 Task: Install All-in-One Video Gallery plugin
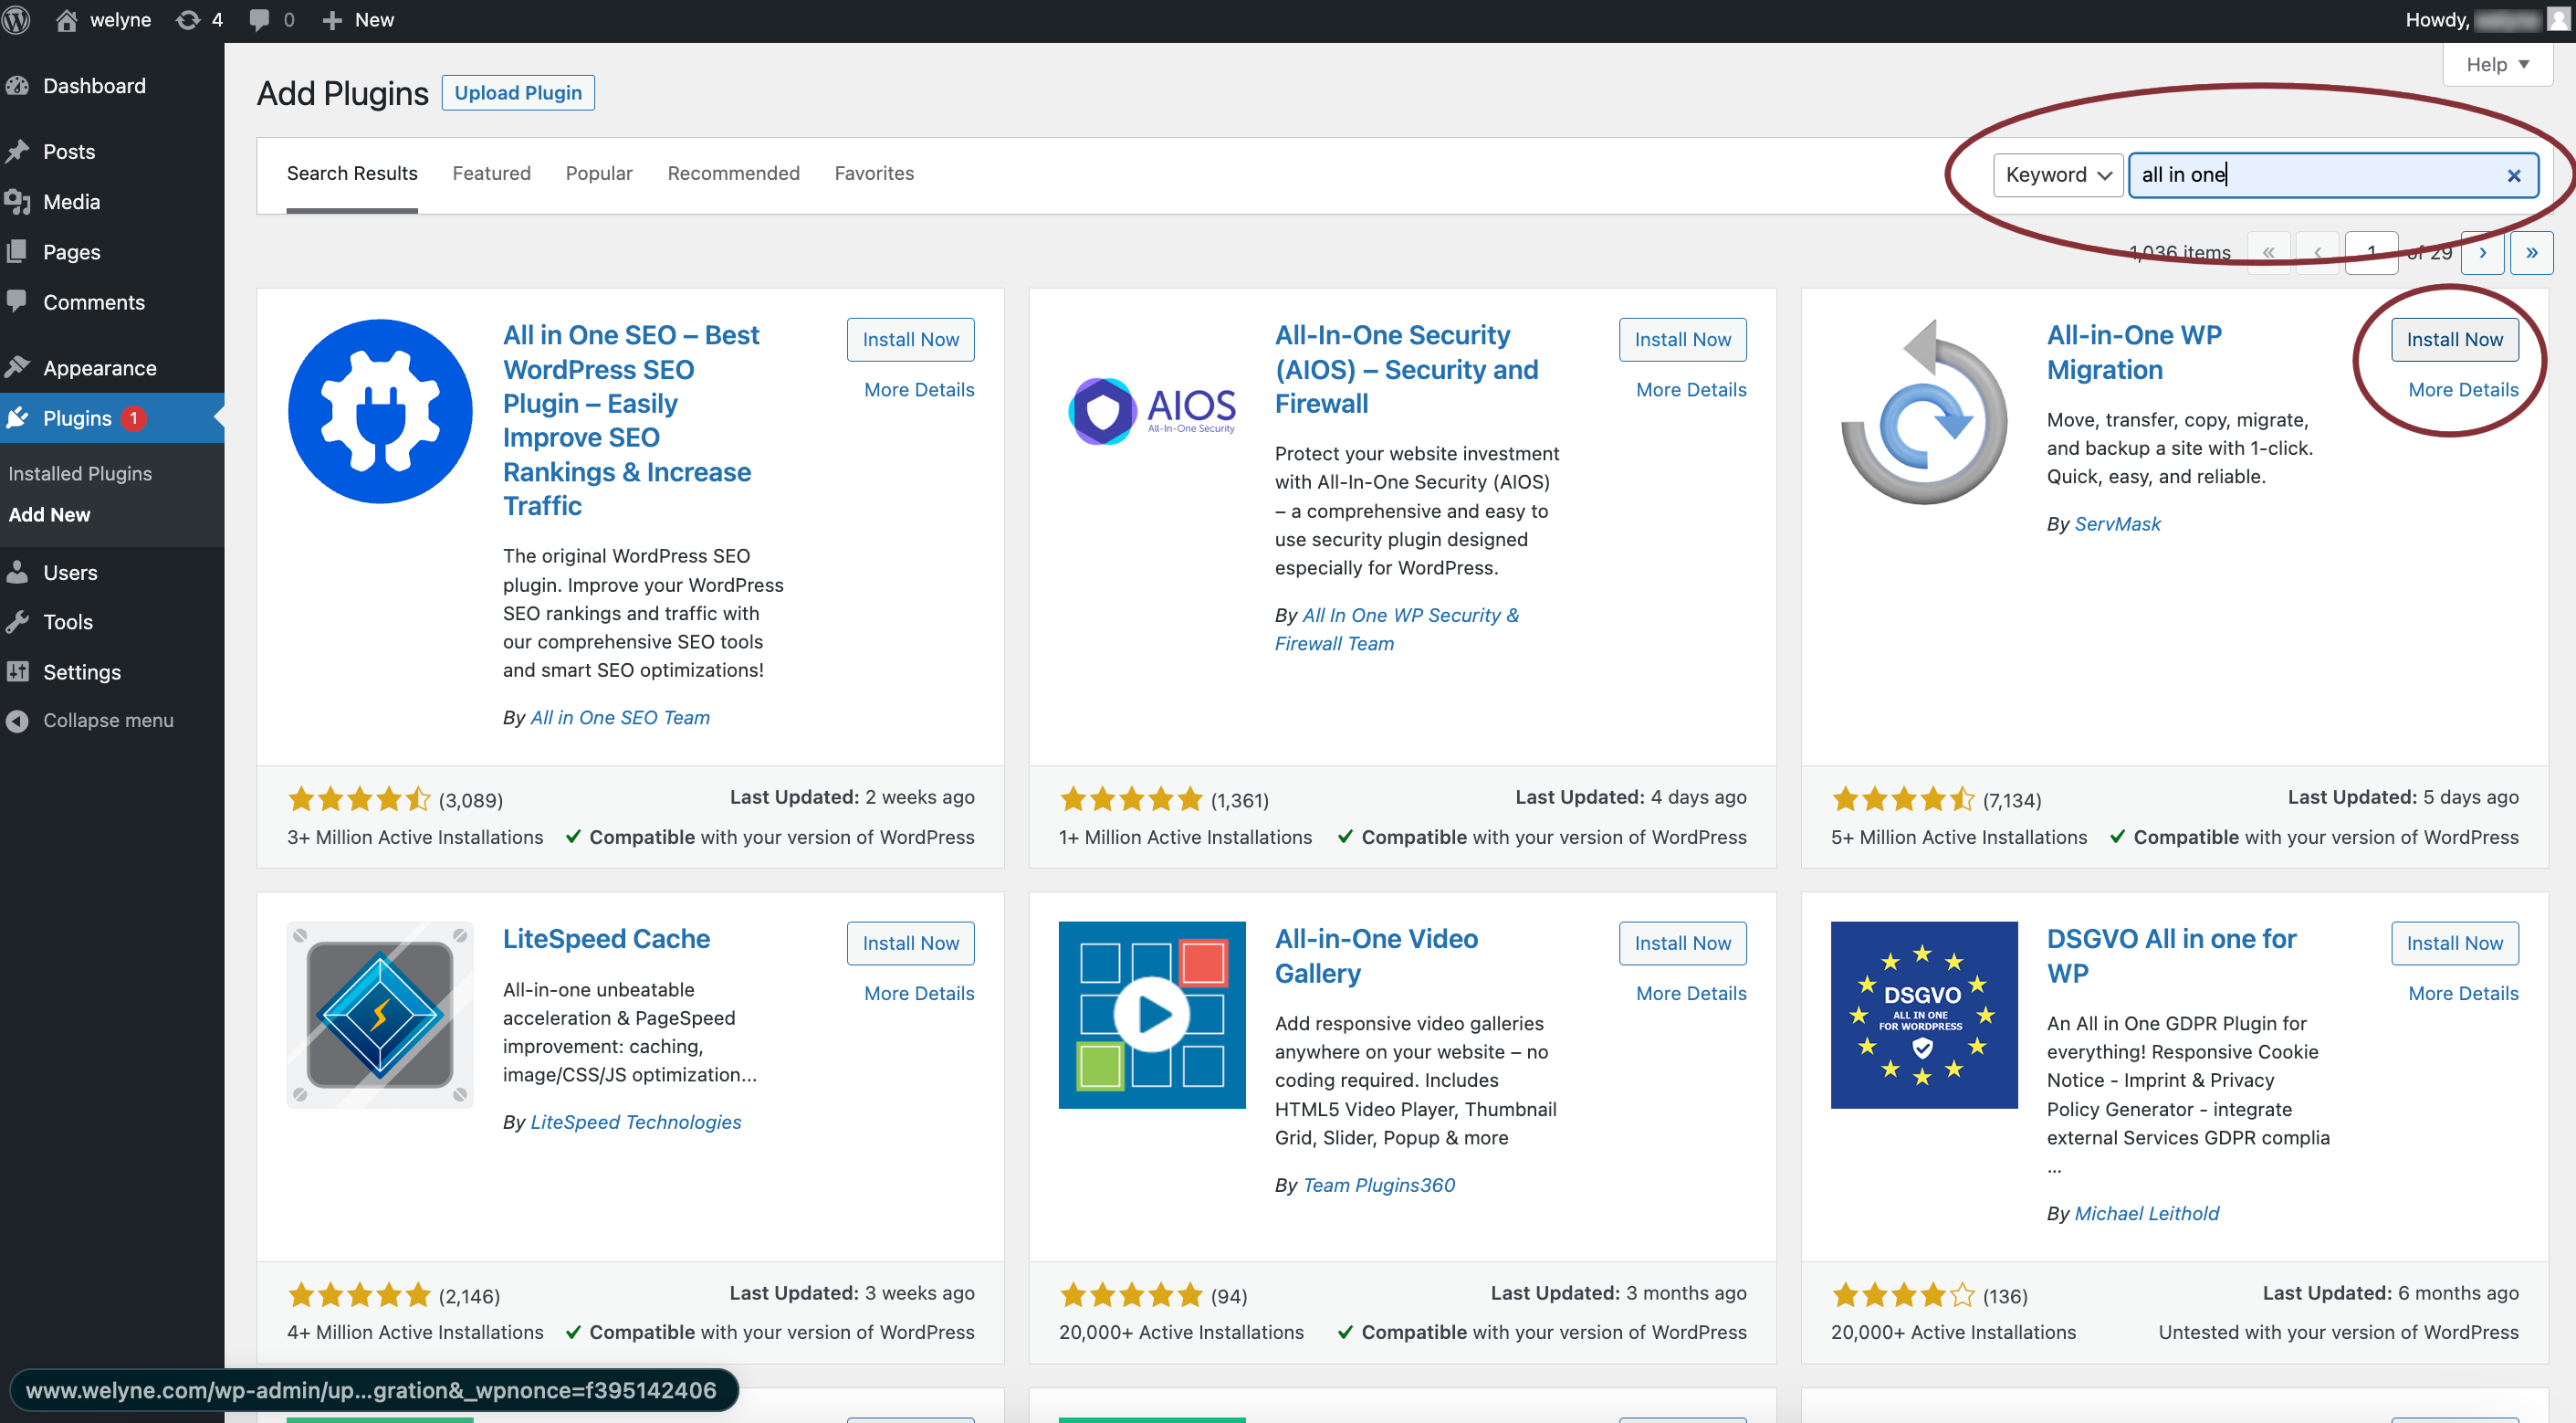pos(1682,943)
